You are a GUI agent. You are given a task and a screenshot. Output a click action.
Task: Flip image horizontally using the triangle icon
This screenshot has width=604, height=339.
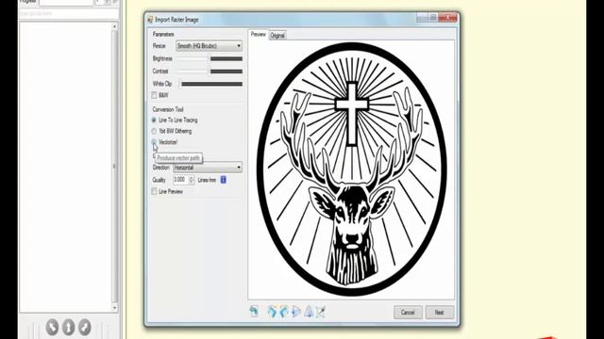295,312
